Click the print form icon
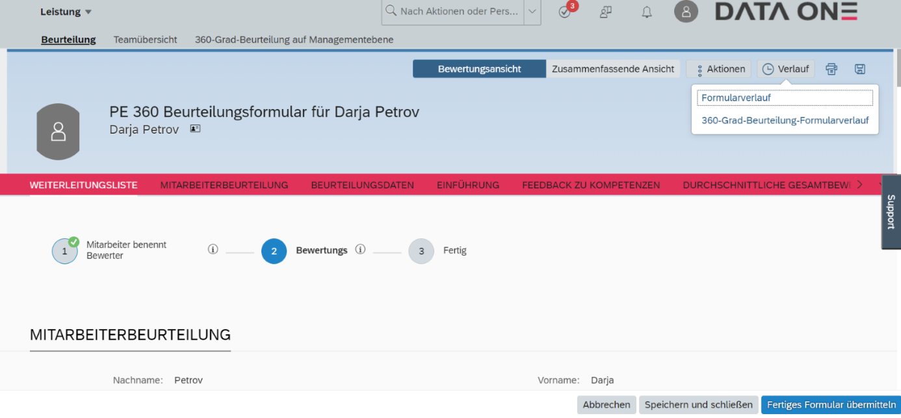This screenshot has width=901, height=418. tap(831, 69)
